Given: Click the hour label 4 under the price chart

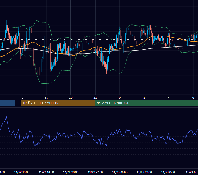Looking at the screenshot, I should [169, 97].
